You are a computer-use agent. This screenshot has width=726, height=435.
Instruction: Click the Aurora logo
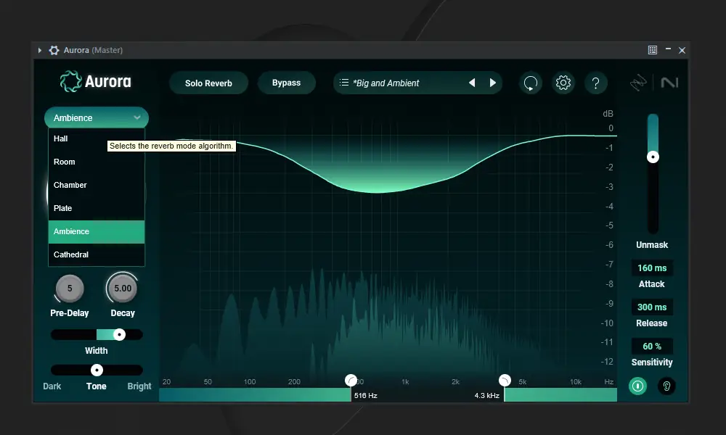coord(95,81)
